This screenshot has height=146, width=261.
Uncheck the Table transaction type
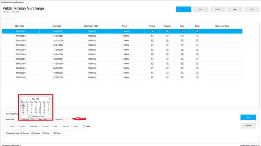[x=55, y=134]
